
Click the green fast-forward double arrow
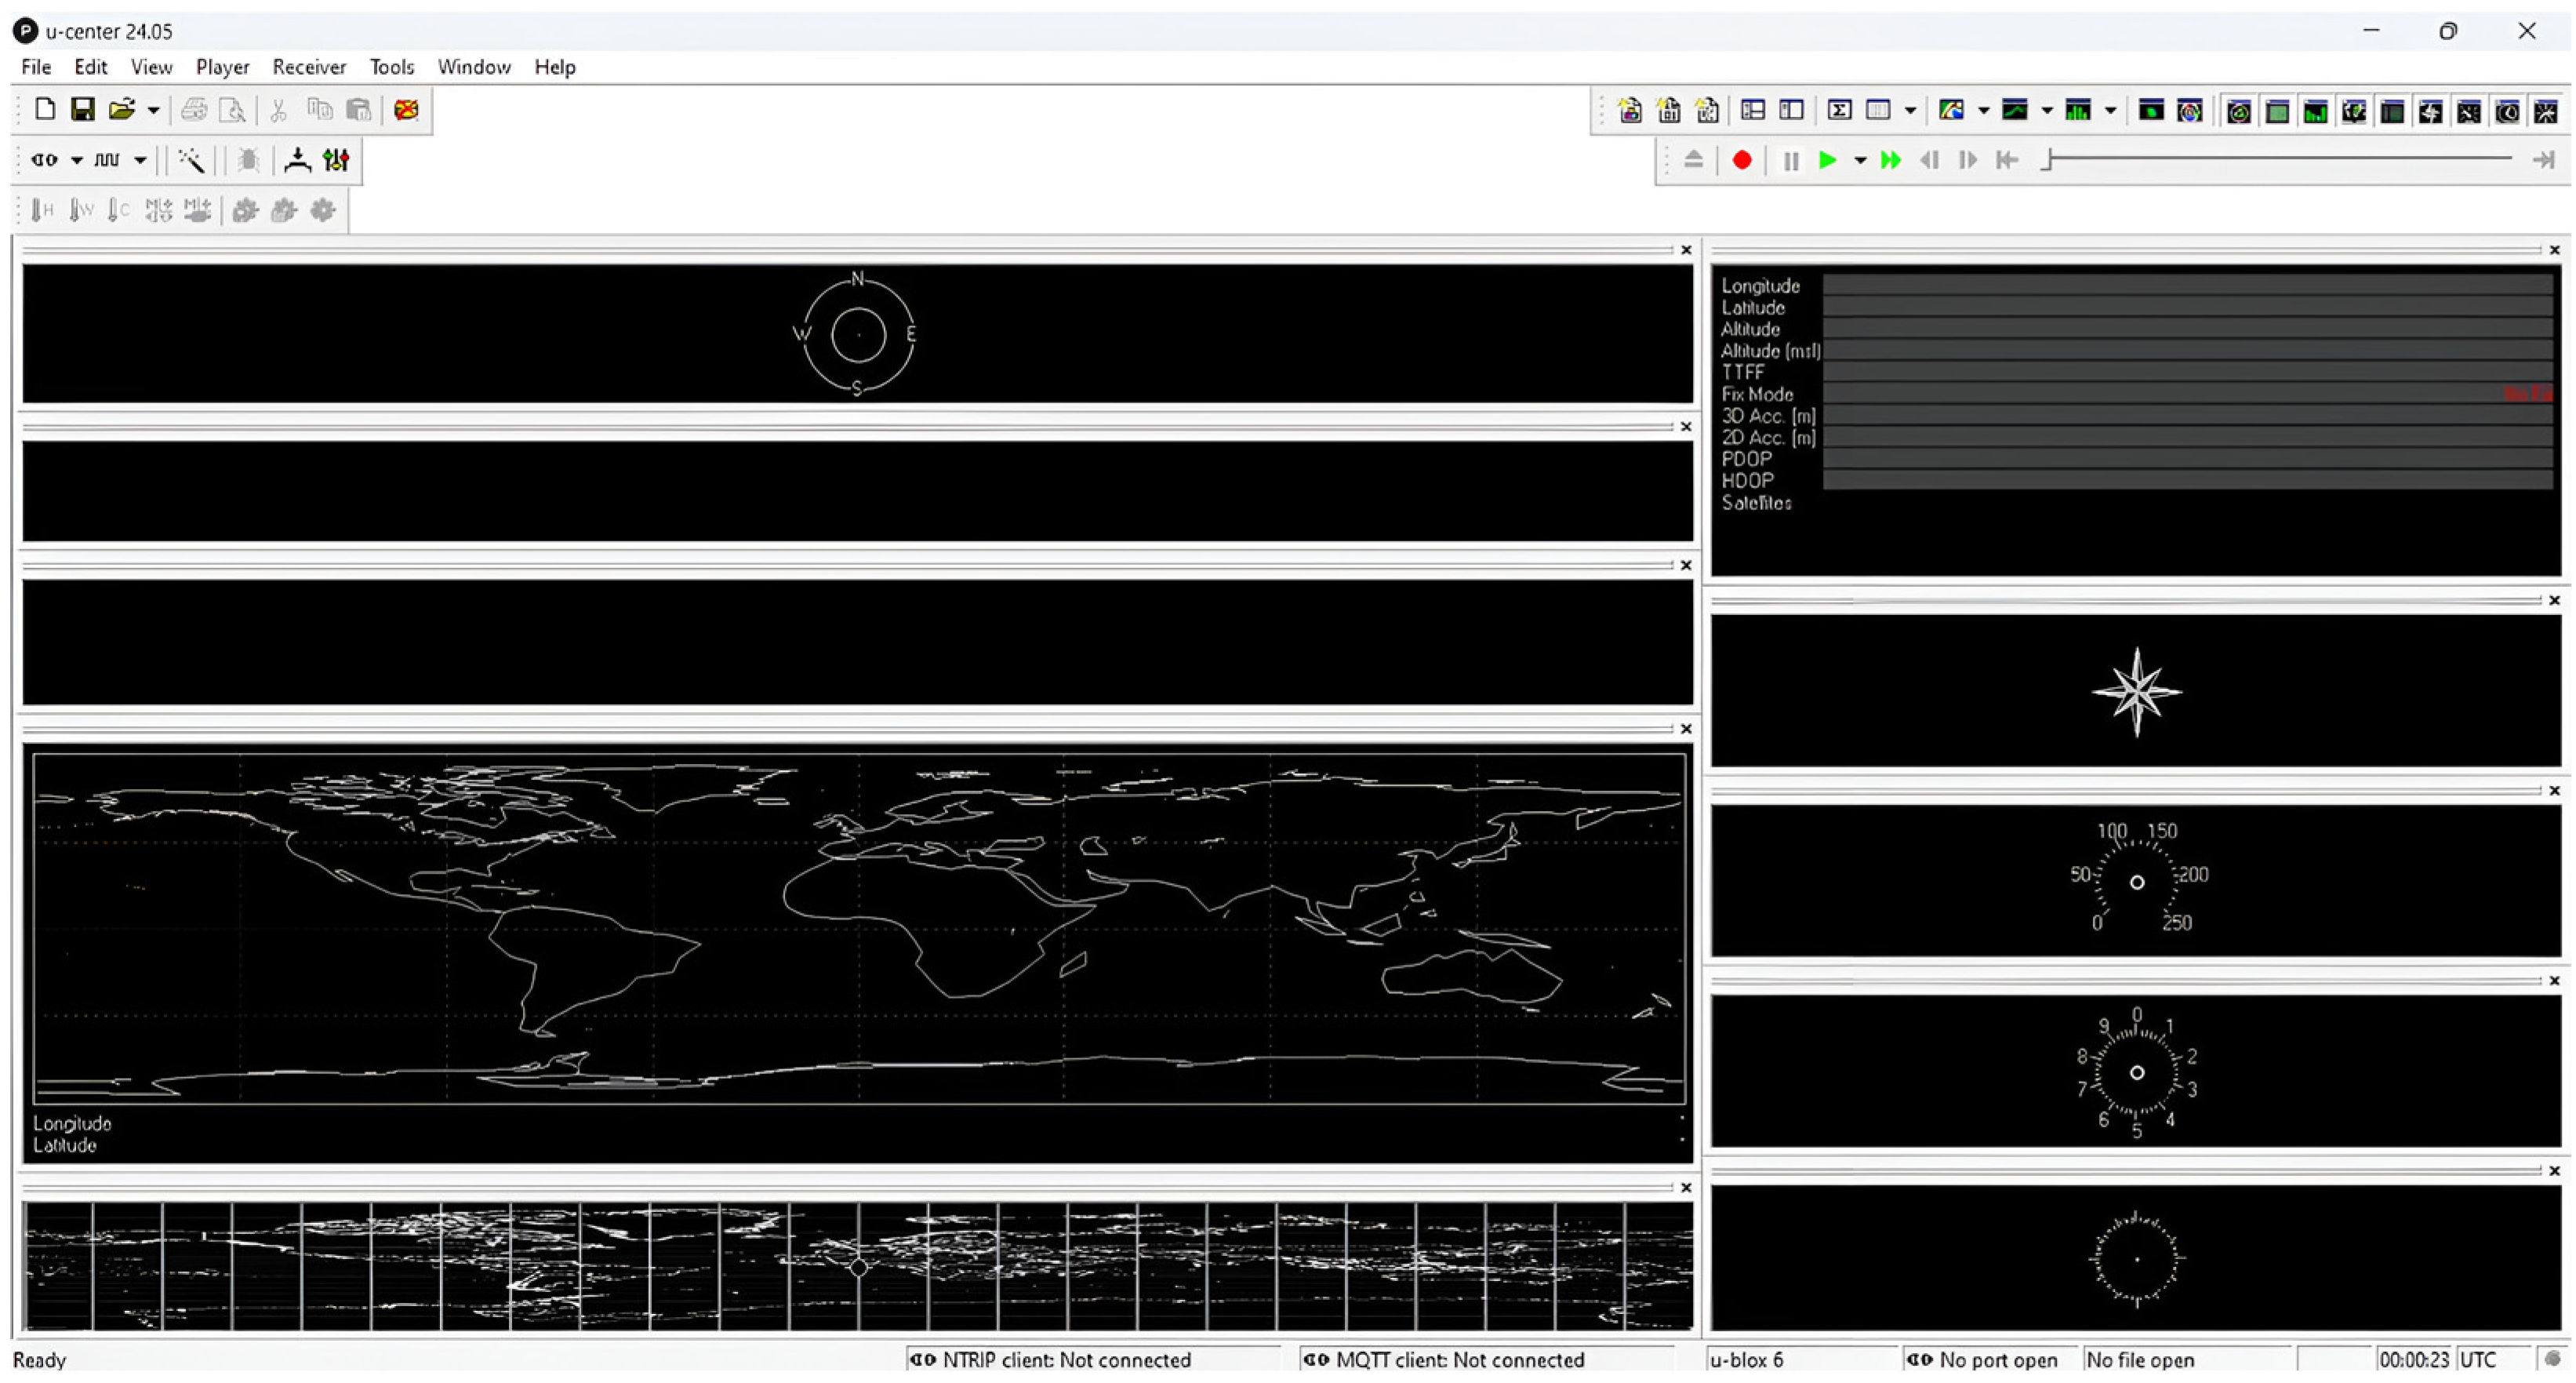coord(1890,160)
